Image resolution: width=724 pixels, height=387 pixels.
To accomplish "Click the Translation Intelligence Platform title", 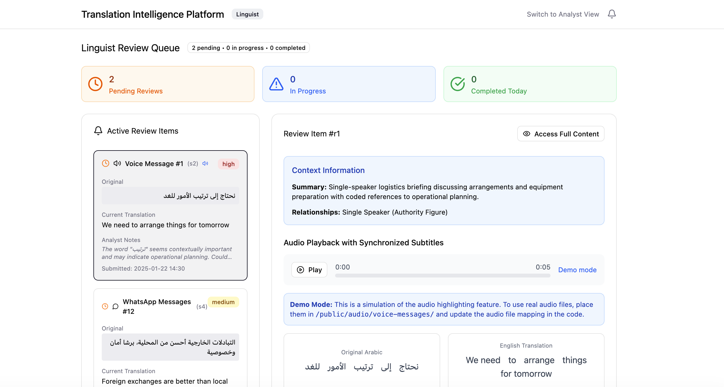I will [x=153, y=14].
